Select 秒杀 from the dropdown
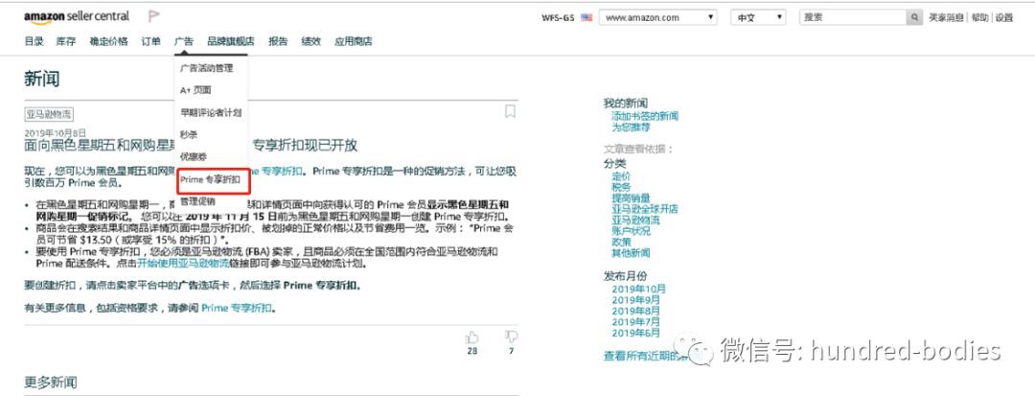1035x396 pixels. 188,134
